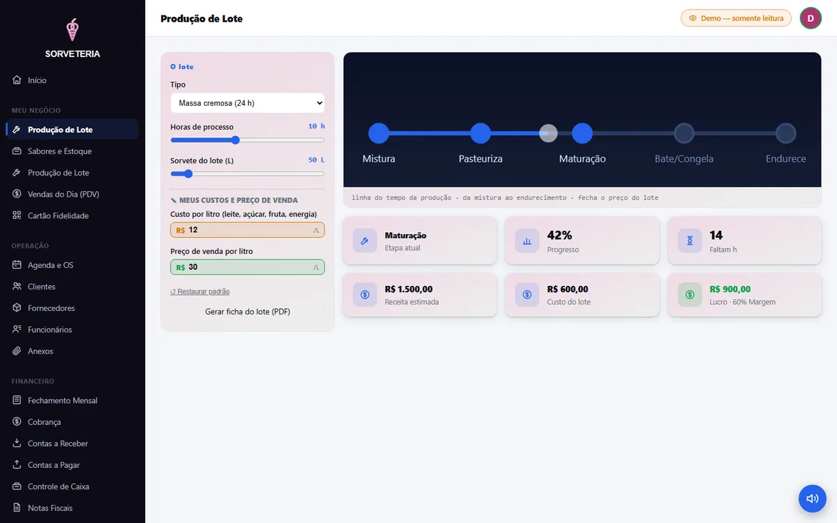Open Notas Fiscais in the sidebar

pos(73,508)
